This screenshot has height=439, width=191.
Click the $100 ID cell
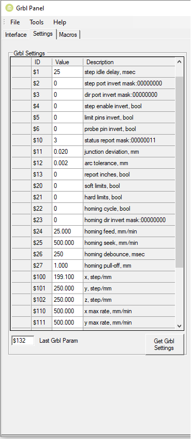tap(42, 277)
